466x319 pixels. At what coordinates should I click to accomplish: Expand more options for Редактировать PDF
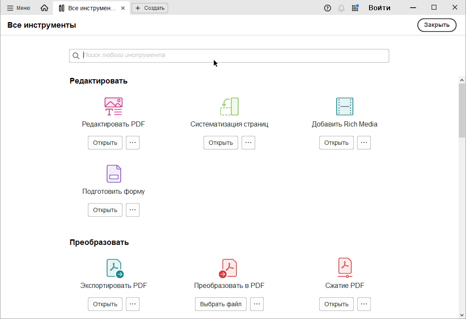tap(133, 143)
